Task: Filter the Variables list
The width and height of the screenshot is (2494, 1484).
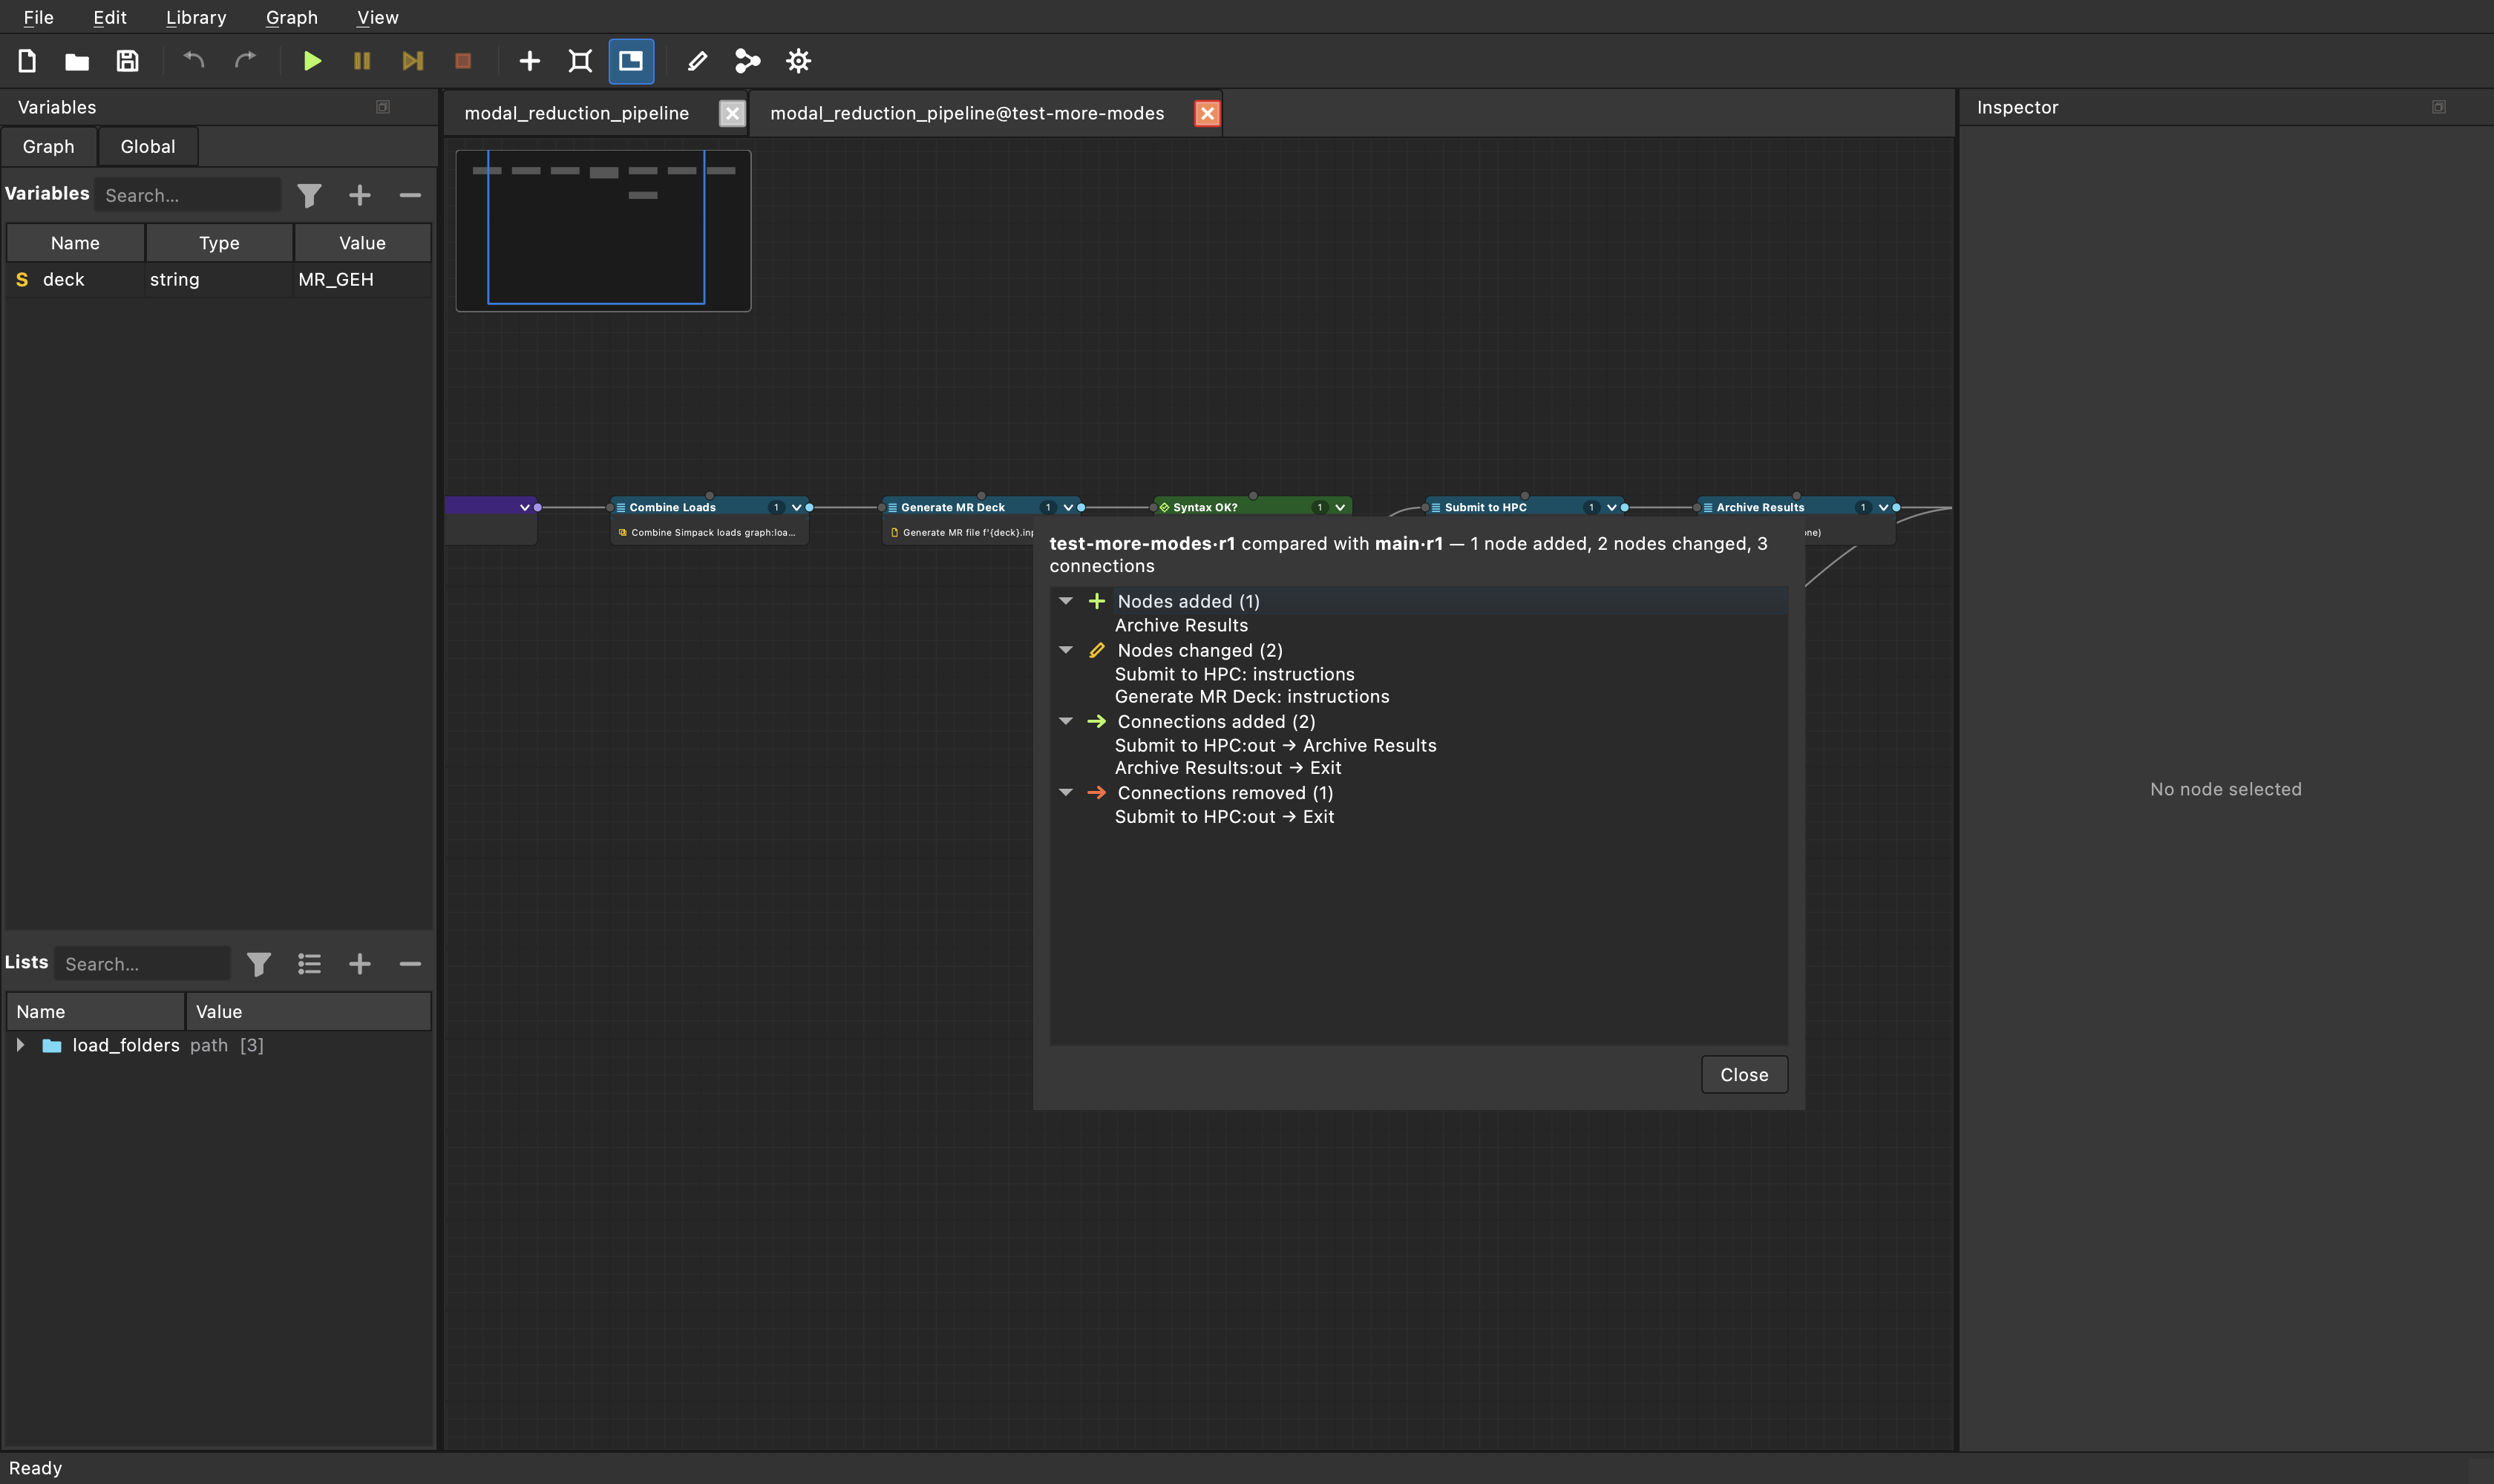Action: [309, 195]
